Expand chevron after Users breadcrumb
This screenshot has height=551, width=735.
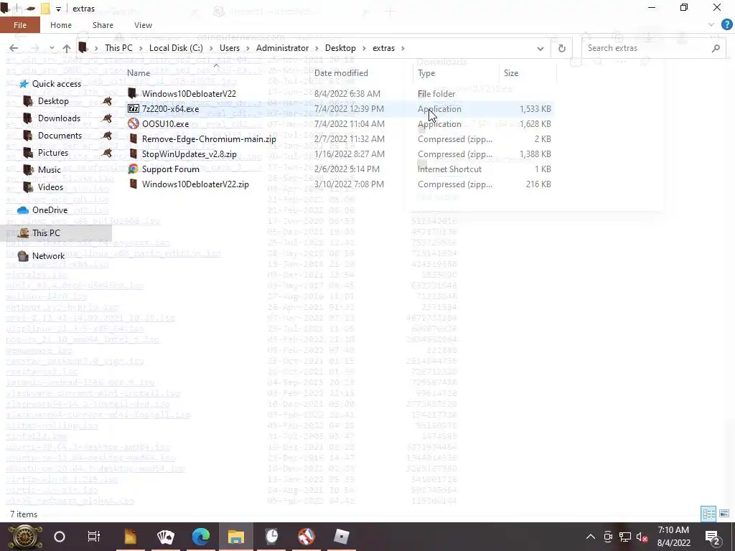(248, 48)
